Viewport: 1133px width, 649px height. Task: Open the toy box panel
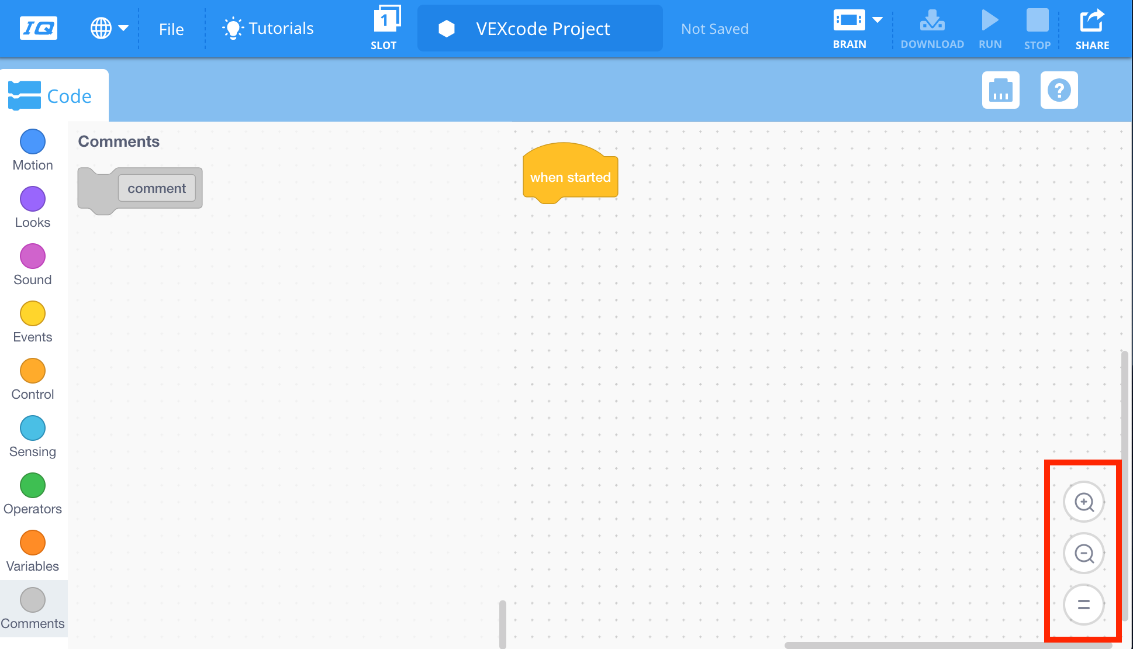pos(1000,90)
